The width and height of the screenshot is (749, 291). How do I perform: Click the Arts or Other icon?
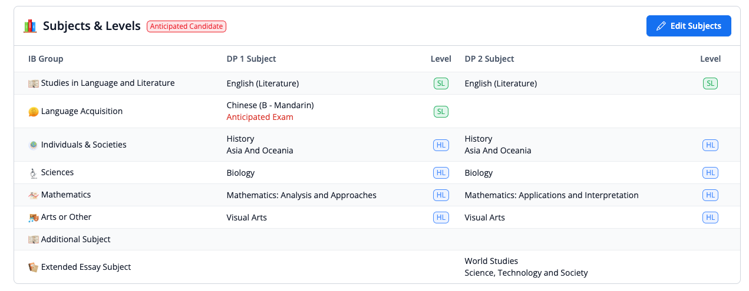coord(34,218)
